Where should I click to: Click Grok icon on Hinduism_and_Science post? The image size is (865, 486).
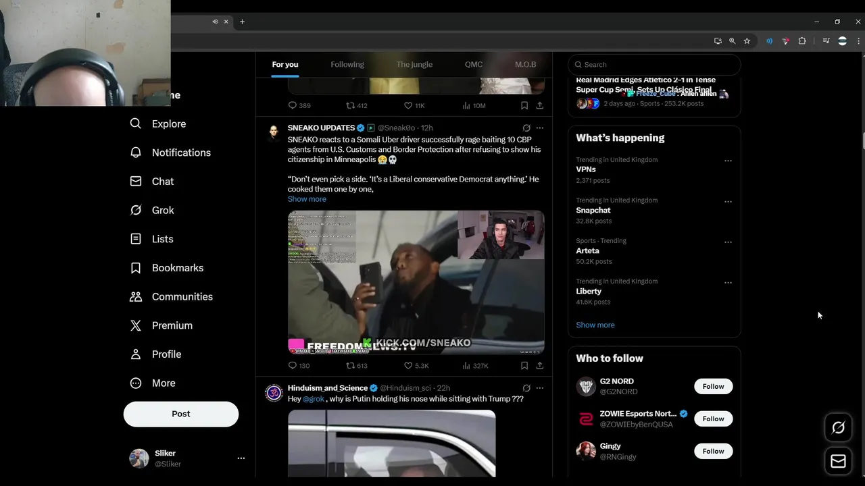point(526,388)
